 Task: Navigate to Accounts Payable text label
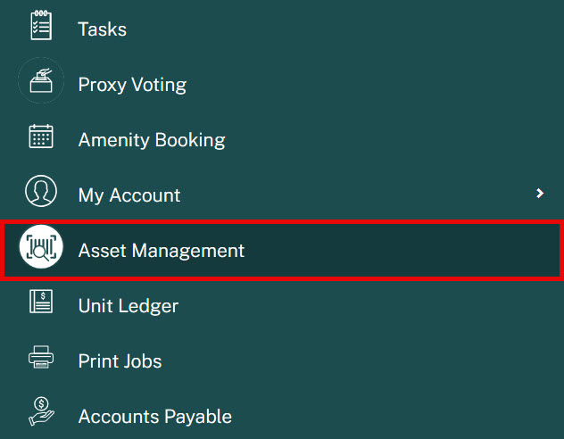tap(155, 417)
